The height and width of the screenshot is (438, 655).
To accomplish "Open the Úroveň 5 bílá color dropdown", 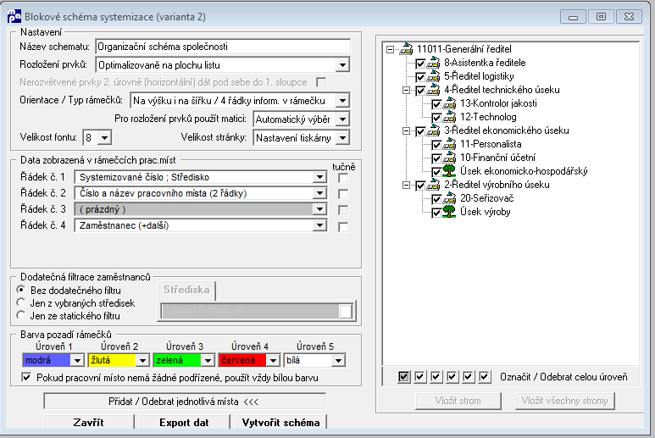I will coord(338,360).
